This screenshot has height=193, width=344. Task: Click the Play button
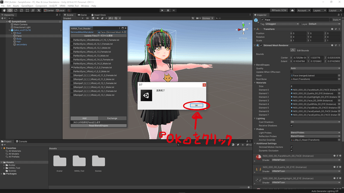point(162,10)
